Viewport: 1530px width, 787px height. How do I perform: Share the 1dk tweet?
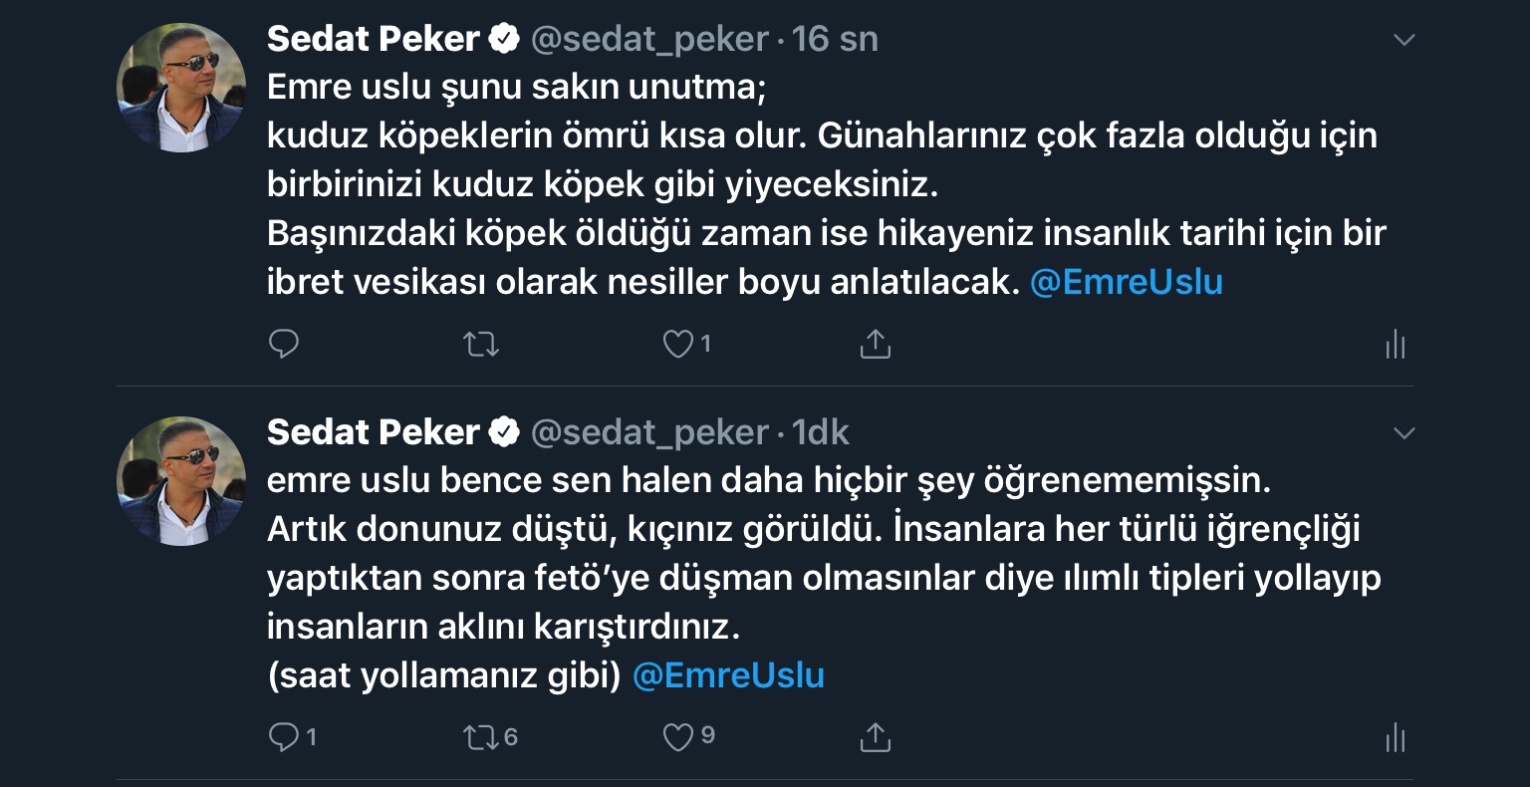[875, 737]
